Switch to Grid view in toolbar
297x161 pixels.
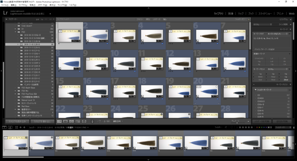pyautogui.click(x=59, y=121)
